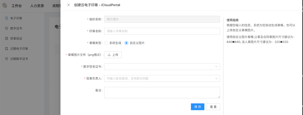The height and width of the screenshot is (115, 303).
Task: Click the 过期电子印章 sidebar icon
Action: point(7,49)
